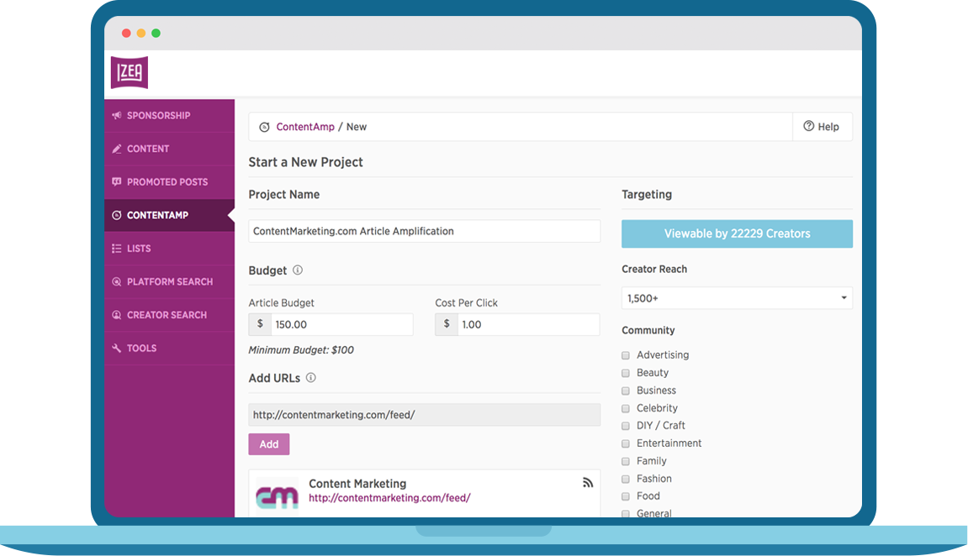This screenshot has height=556, width=968.
Task: Select ContentAmp in the sidebar
Action: tap(170, 215)
